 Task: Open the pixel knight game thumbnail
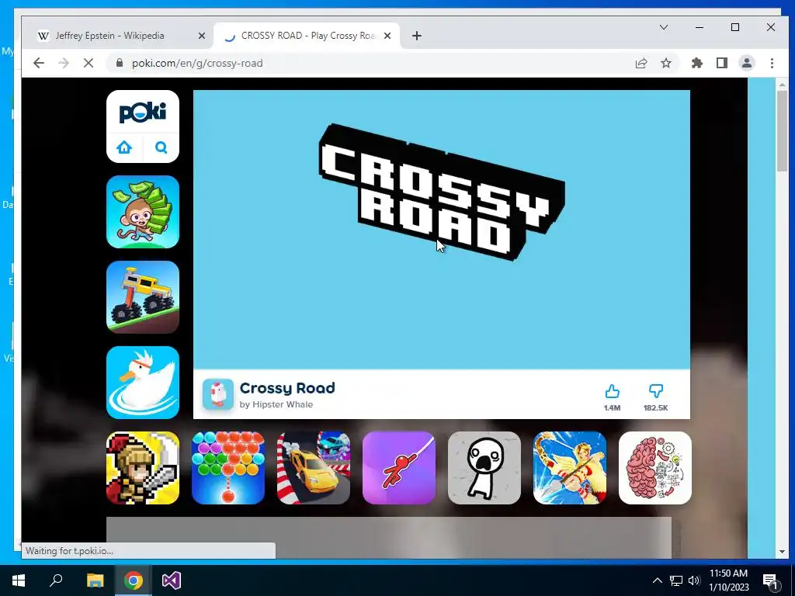point(143,468)
